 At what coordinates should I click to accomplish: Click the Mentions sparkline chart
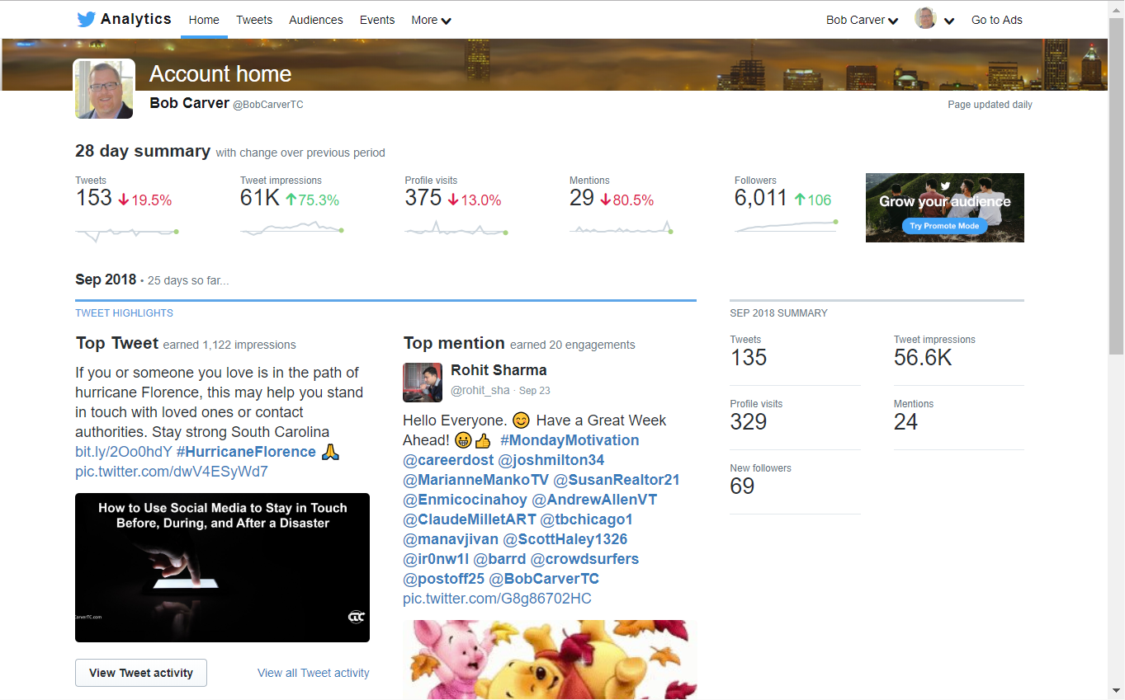pyautogui.click(x=621, y=229)
